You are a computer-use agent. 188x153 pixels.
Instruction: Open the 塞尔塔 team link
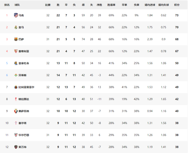coord(22,123)
